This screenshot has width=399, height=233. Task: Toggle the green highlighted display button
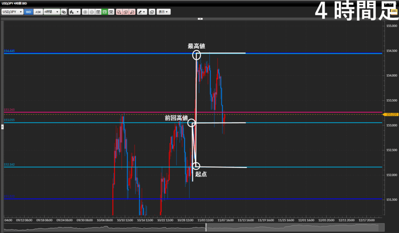click(104, 12)
